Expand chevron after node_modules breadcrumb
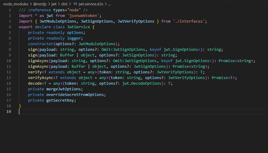The width and height of the screenshot is (268, 153). tap(31, 4)
